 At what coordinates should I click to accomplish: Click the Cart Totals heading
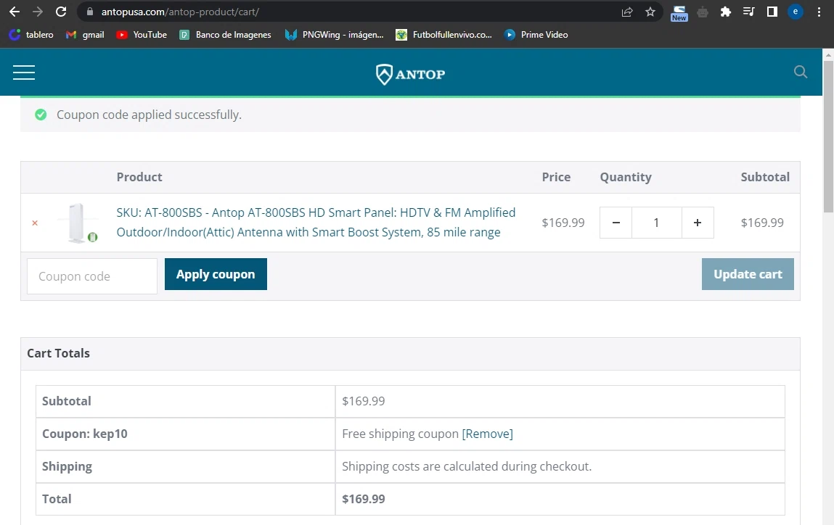point(59,353)
